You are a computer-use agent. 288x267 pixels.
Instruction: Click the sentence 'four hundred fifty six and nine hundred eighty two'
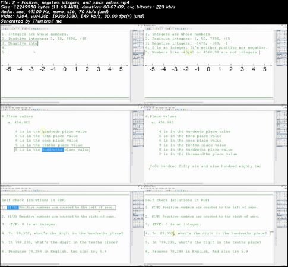(205, 166)
